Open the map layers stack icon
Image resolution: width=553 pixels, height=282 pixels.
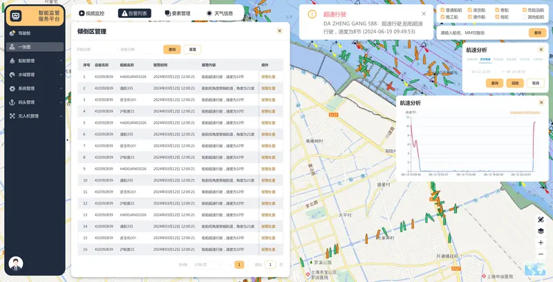[x=541, y=232]
